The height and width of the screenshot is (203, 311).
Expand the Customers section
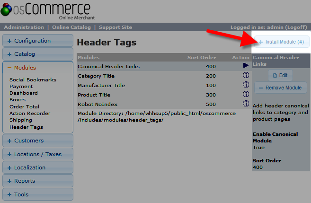click(38, 141)
